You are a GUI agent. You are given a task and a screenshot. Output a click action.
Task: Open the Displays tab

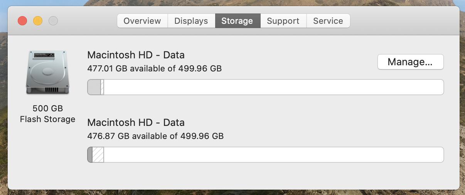191,21
